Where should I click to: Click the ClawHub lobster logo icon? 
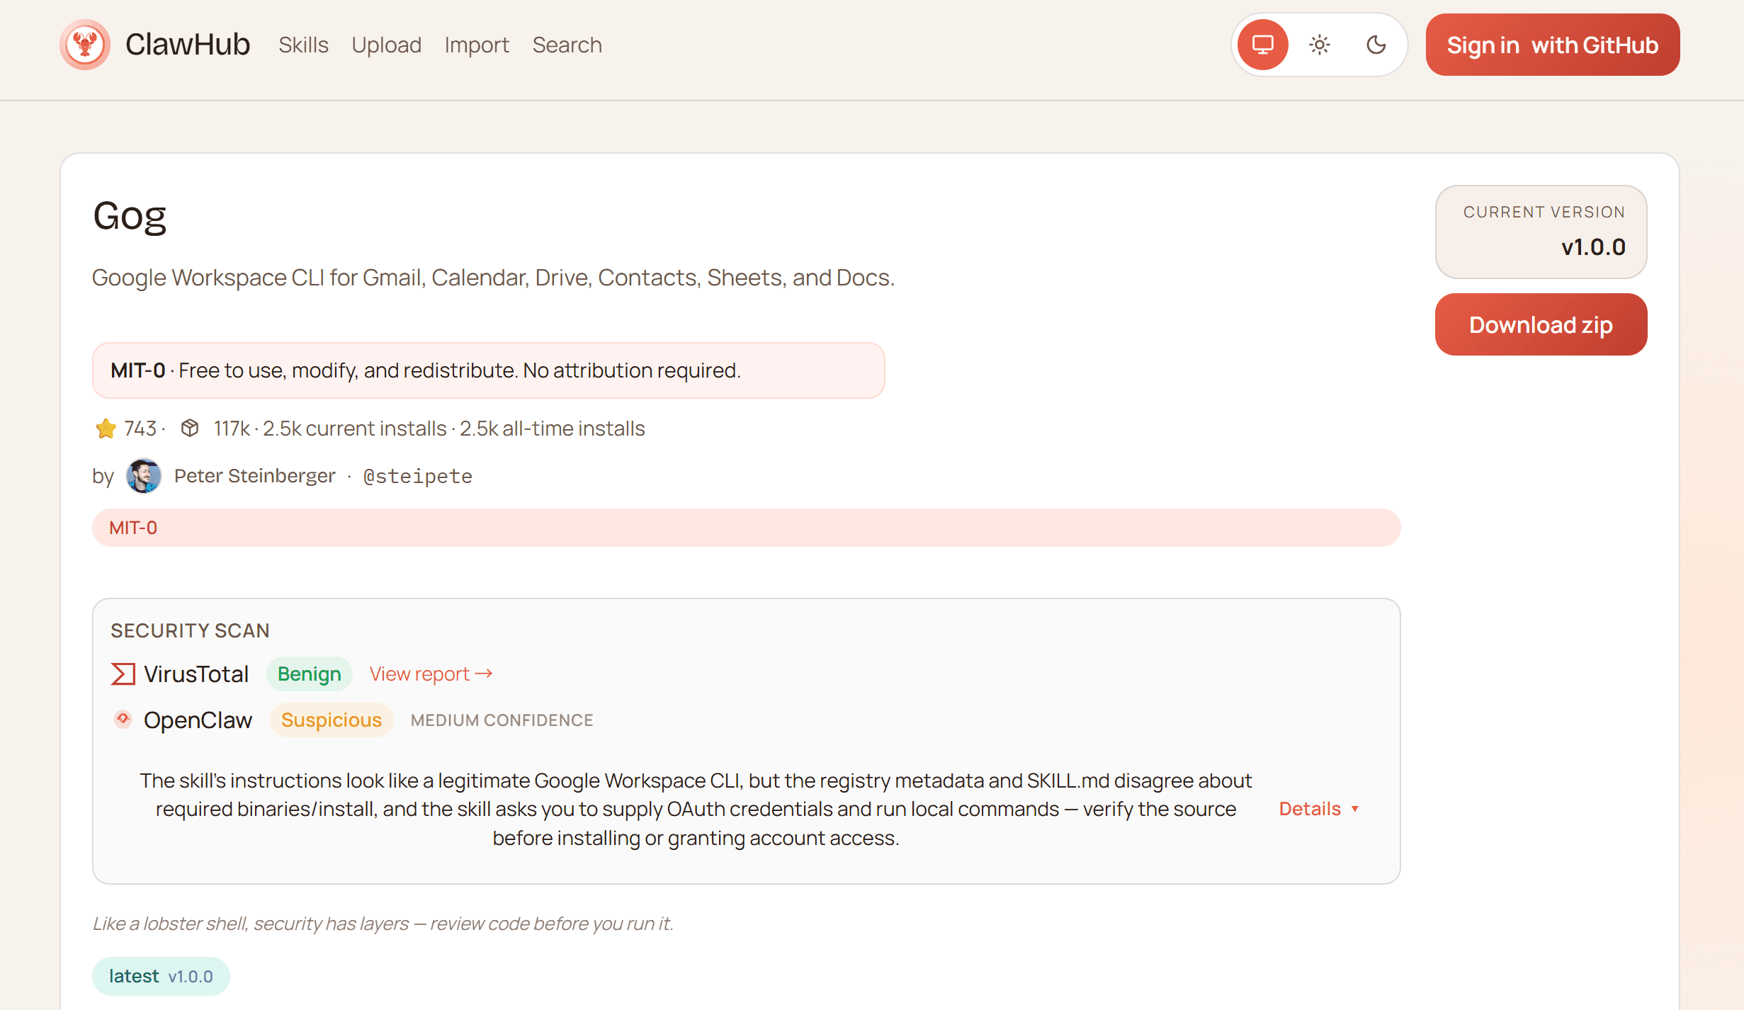pos(85,45)
